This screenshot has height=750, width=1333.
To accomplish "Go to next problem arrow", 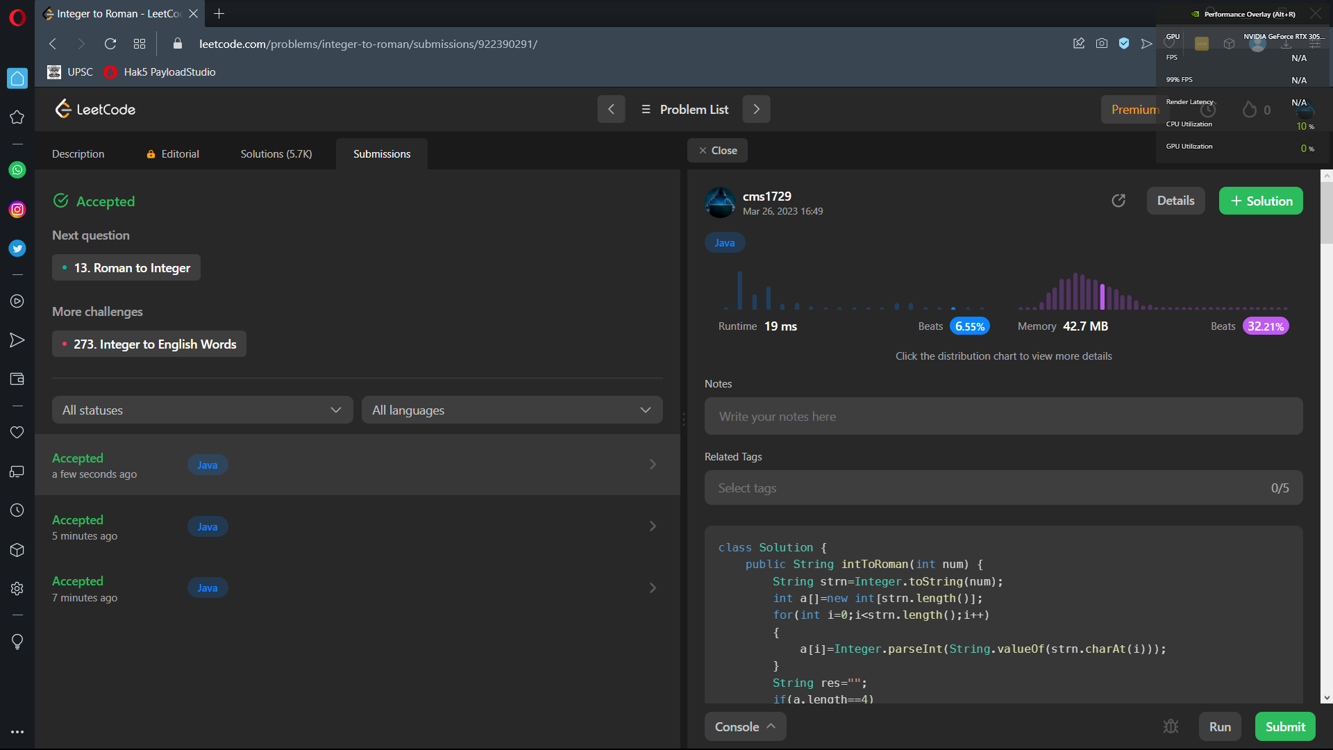I will click(x=756, y=109).
